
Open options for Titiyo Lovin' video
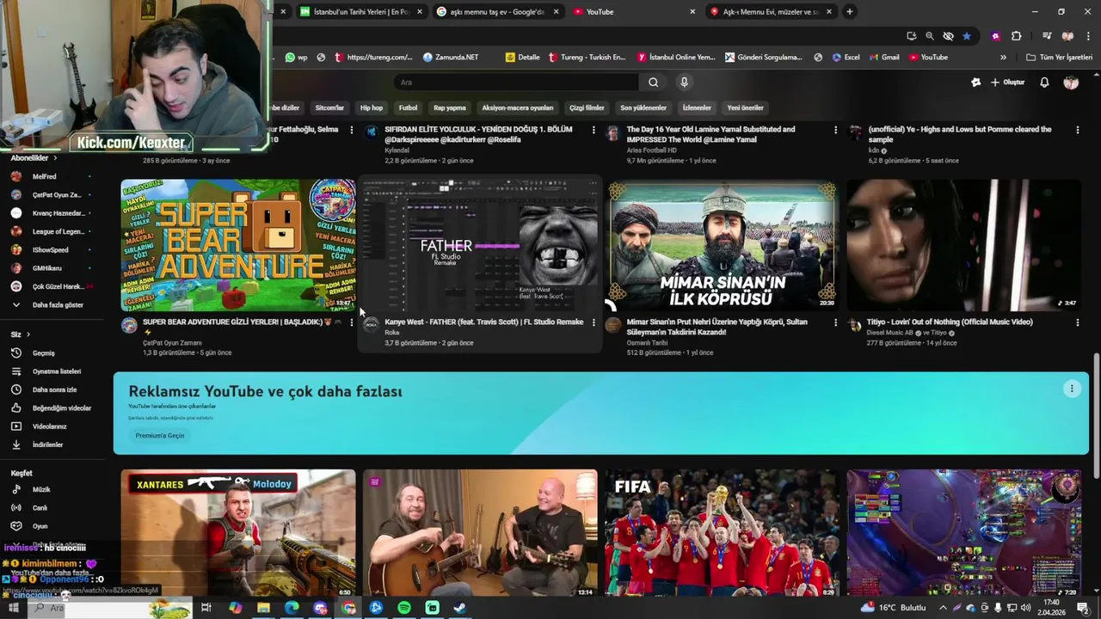point(1078,322)
